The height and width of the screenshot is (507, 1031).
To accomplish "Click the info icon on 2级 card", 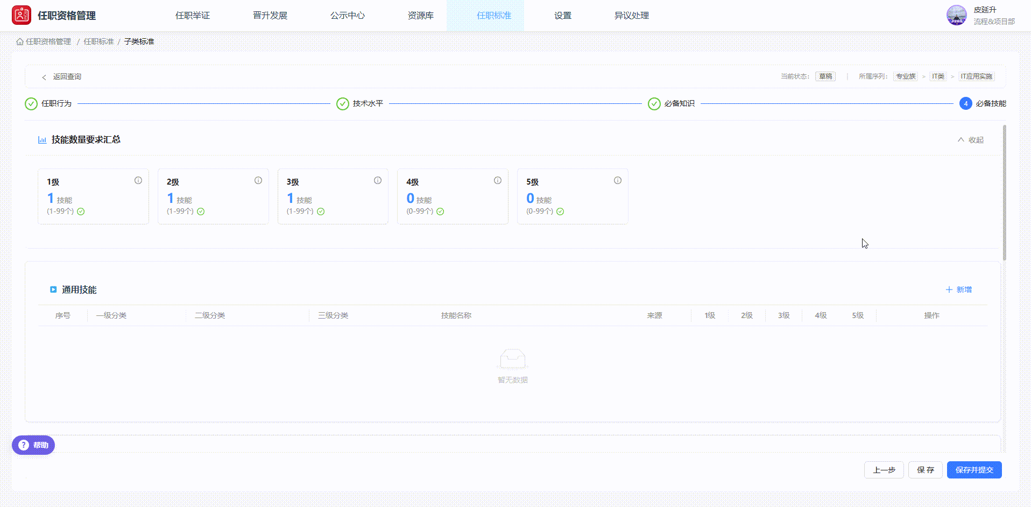I will [x=258, y=181].
